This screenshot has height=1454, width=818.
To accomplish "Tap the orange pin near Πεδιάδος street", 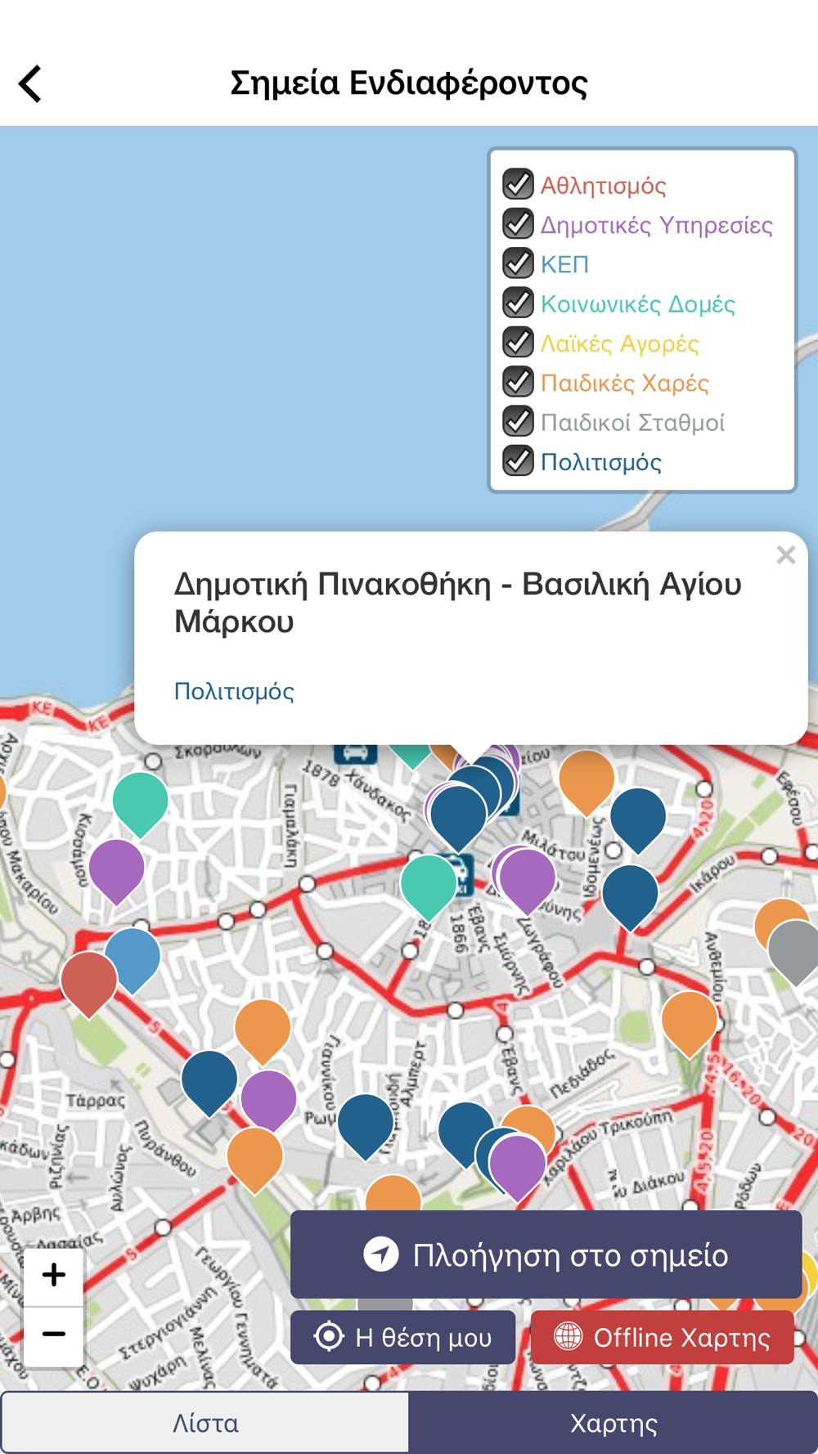I will pyautogui.click(x=690, y=1023).
